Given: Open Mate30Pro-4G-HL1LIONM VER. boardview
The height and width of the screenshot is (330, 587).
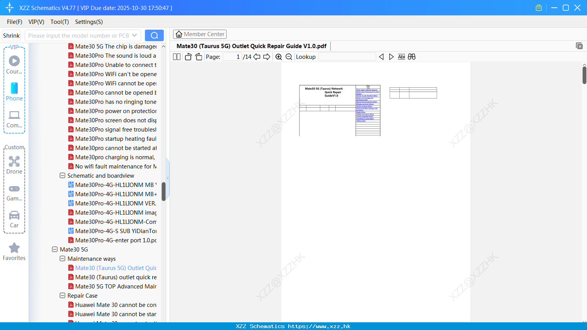Looking at the screenshot, I should [x=113, y=203].
